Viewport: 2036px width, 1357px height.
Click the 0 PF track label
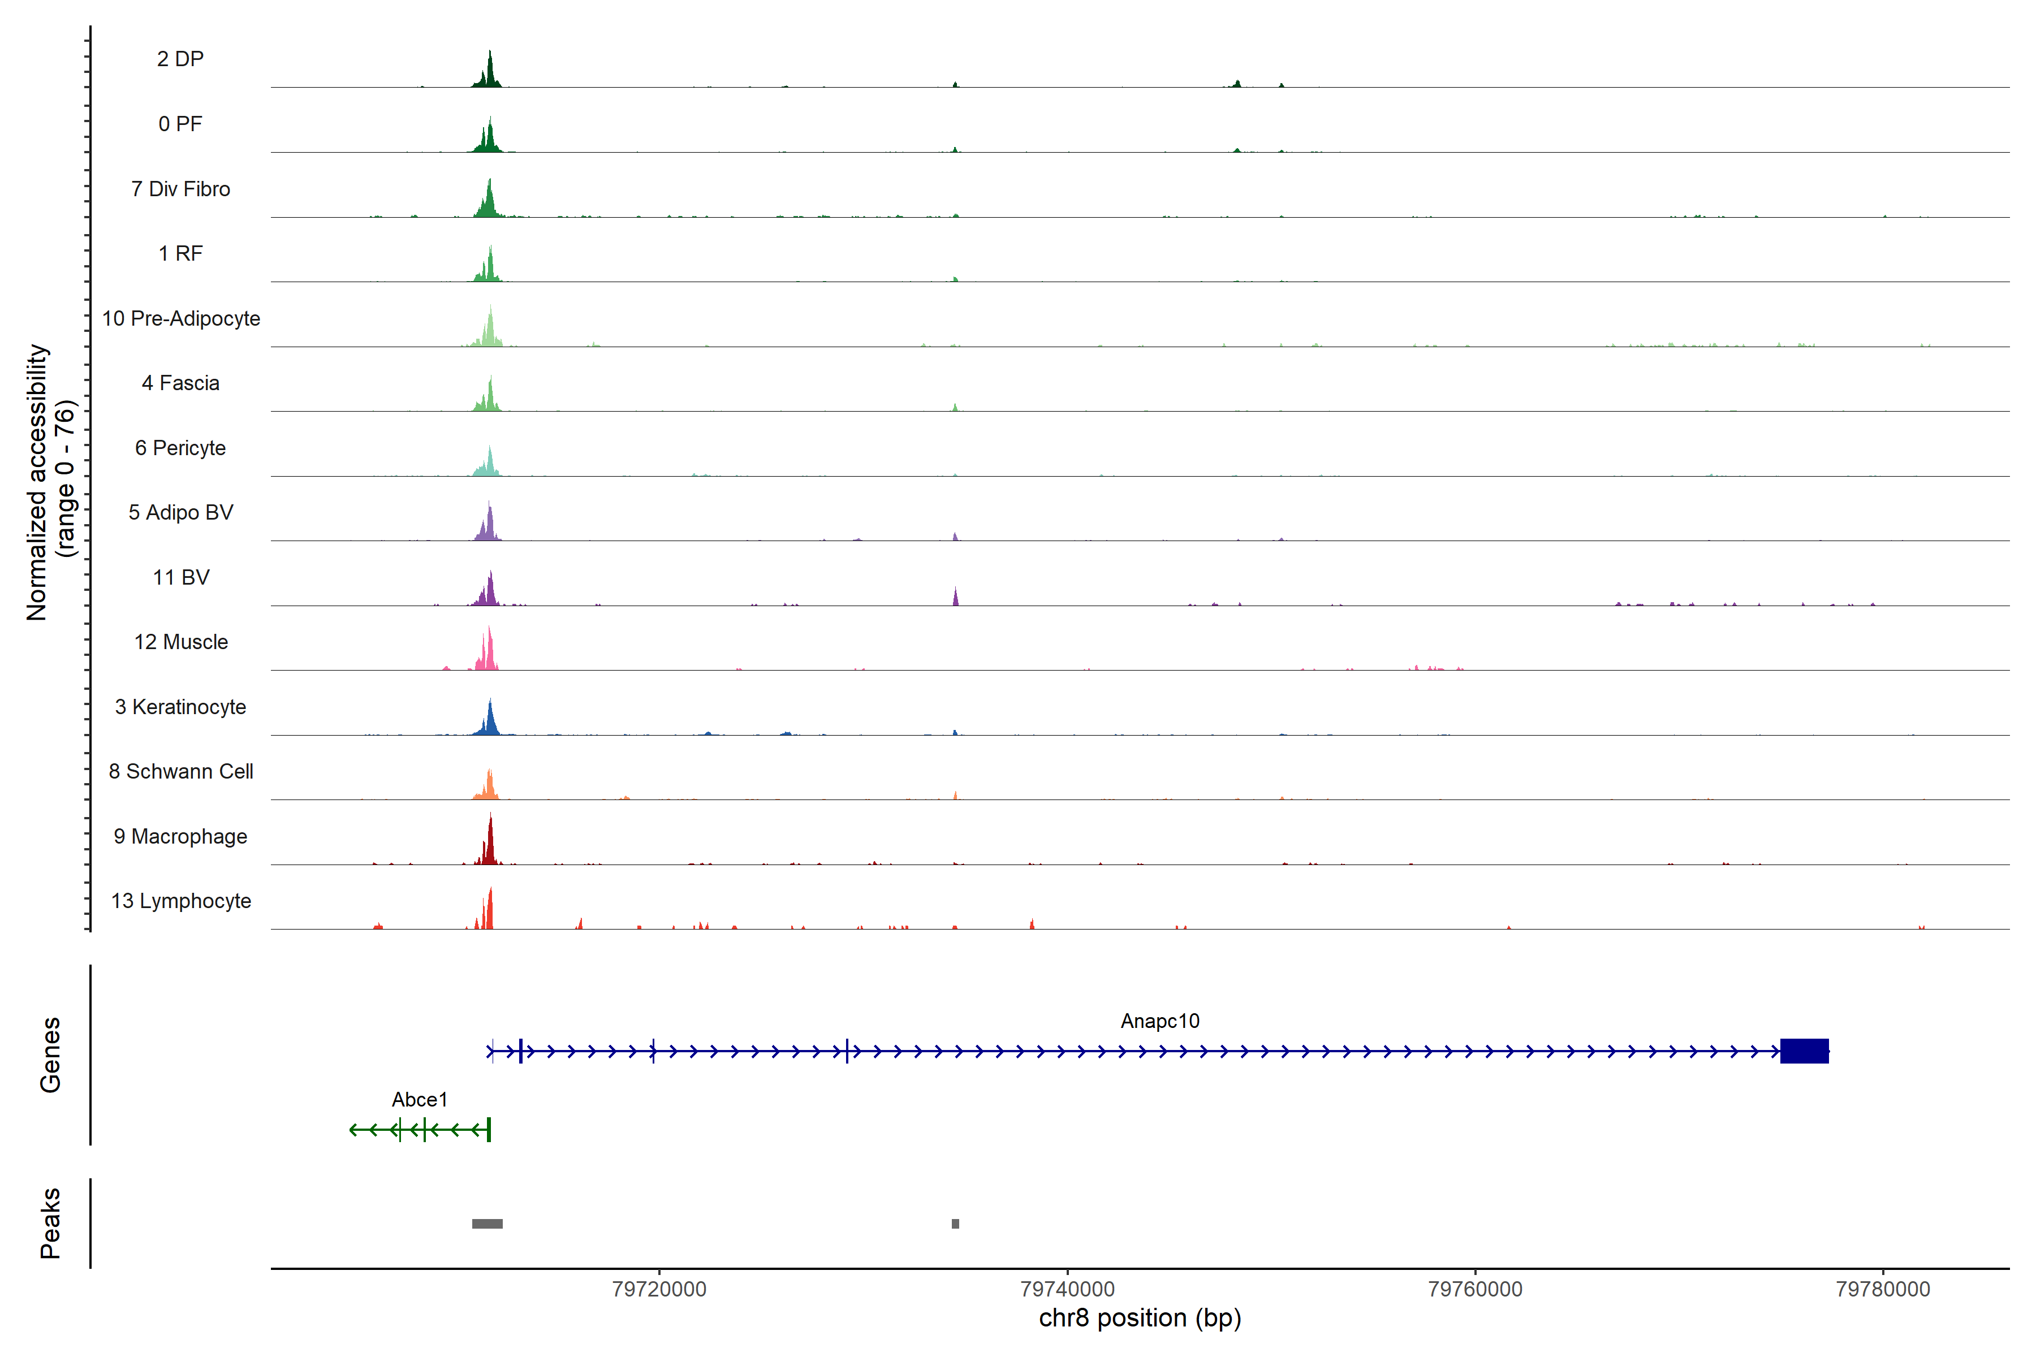pos(180,124)
